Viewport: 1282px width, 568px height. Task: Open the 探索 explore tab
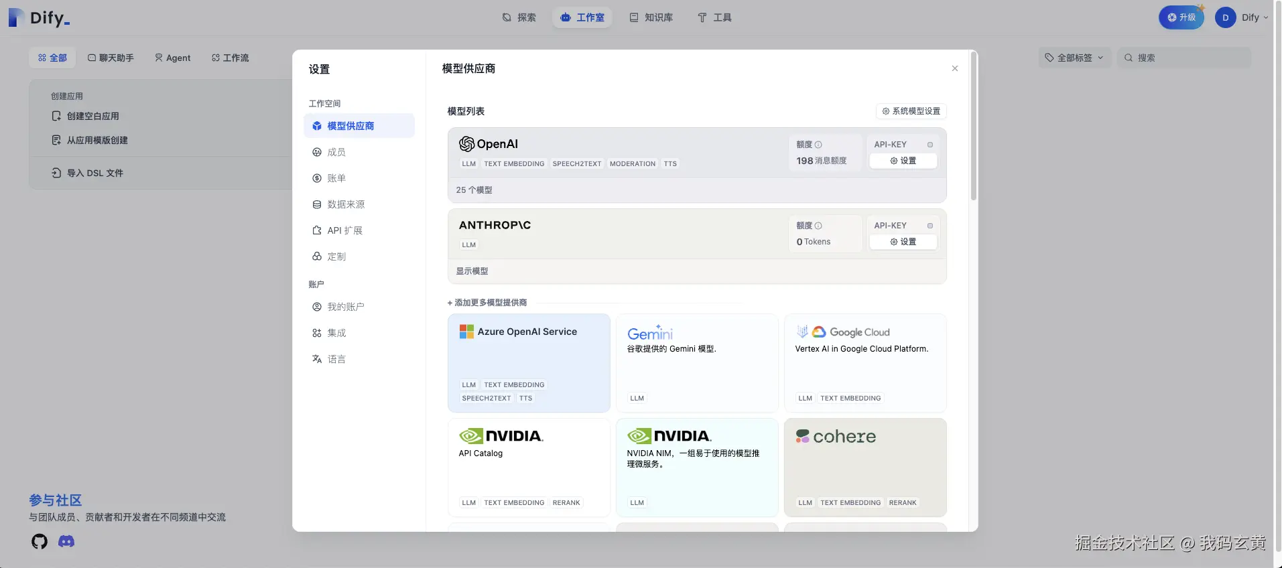(519, 17)
